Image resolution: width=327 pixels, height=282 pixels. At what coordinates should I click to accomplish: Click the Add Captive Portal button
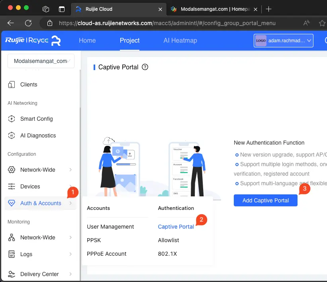coord(266,200)
